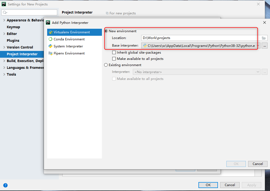Click the System Interpreter Python icon
Image resolution: width=270 pixels, height=191 pixels.
(50, 46)
